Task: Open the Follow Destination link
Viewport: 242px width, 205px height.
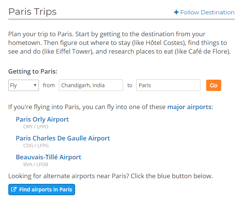Action: (204, 12)
